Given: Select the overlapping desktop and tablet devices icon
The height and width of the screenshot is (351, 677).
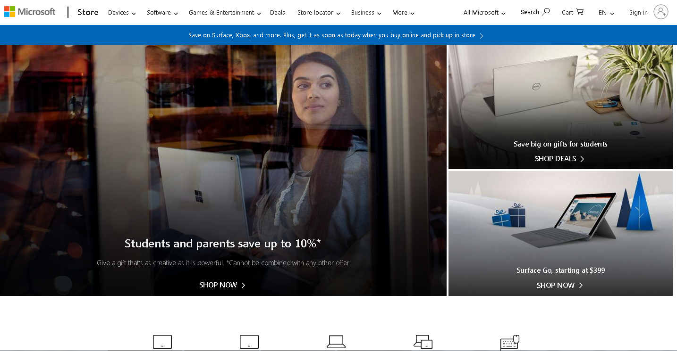Looking at the screenshot, I should 423,342.
